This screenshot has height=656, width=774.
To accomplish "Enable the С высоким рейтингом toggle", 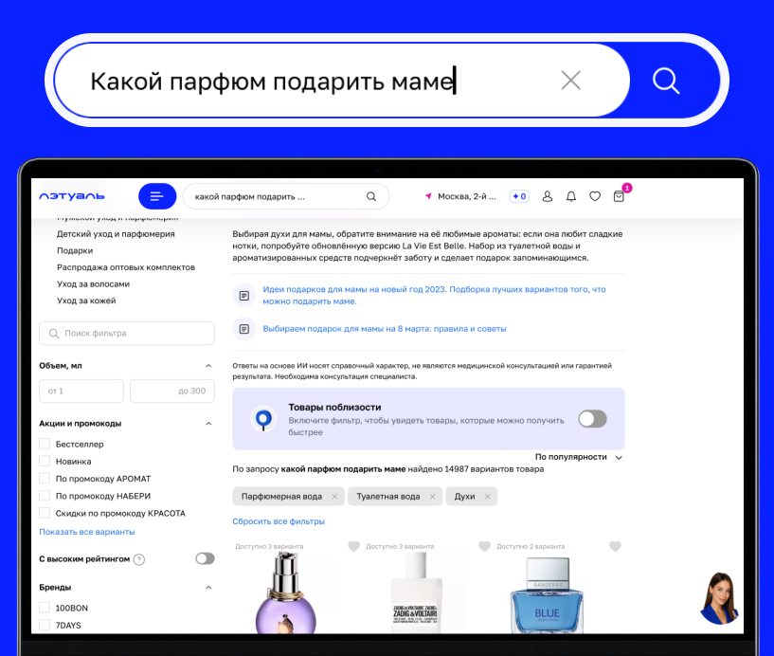I will (205, 558).
